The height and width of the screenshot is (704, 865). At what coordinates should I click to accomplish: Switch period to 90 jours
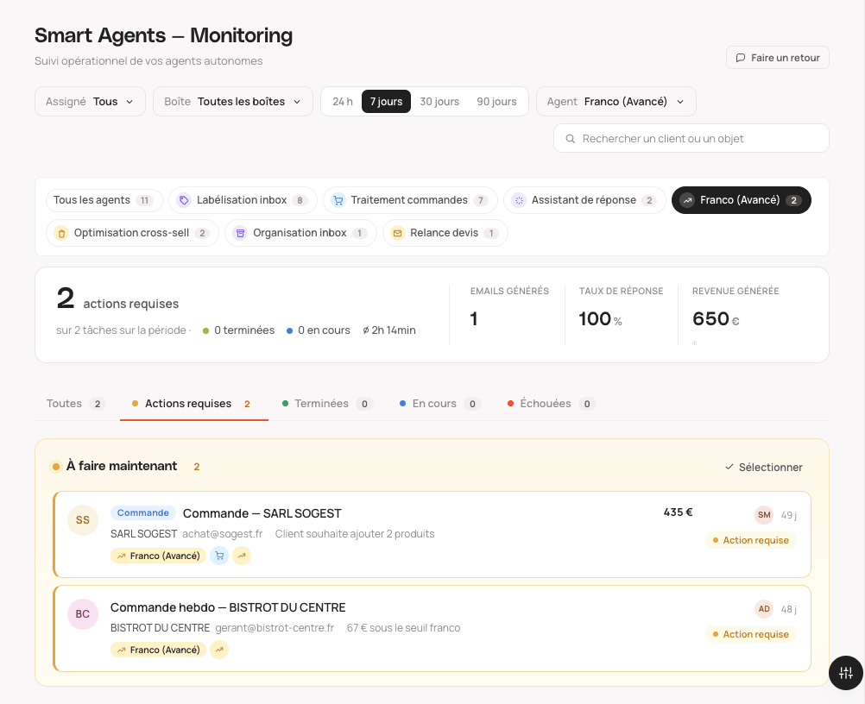click(x=496, y=102)
